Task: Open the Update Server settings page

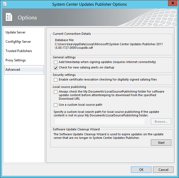Action: [x=24, y=32]
